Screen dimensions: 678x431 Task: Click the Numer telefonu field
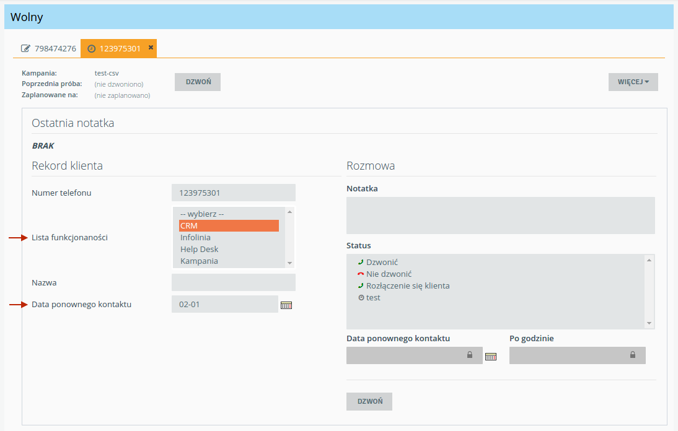pos(234,193)
